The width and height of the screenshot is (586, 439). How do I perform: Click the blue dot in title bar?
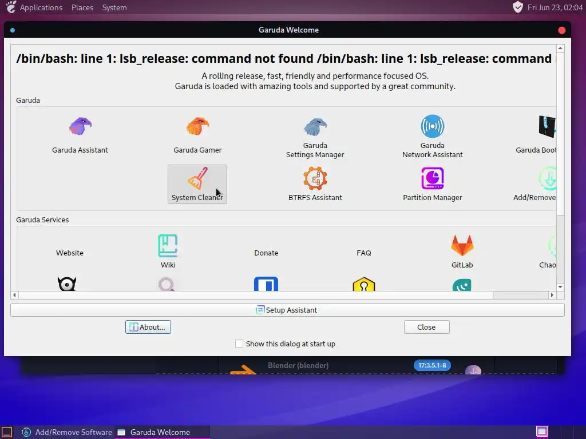13,30
